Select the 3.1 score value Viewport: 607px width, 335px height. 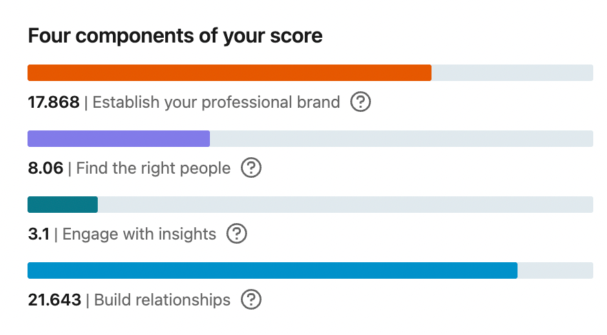(x=39, y=234)
